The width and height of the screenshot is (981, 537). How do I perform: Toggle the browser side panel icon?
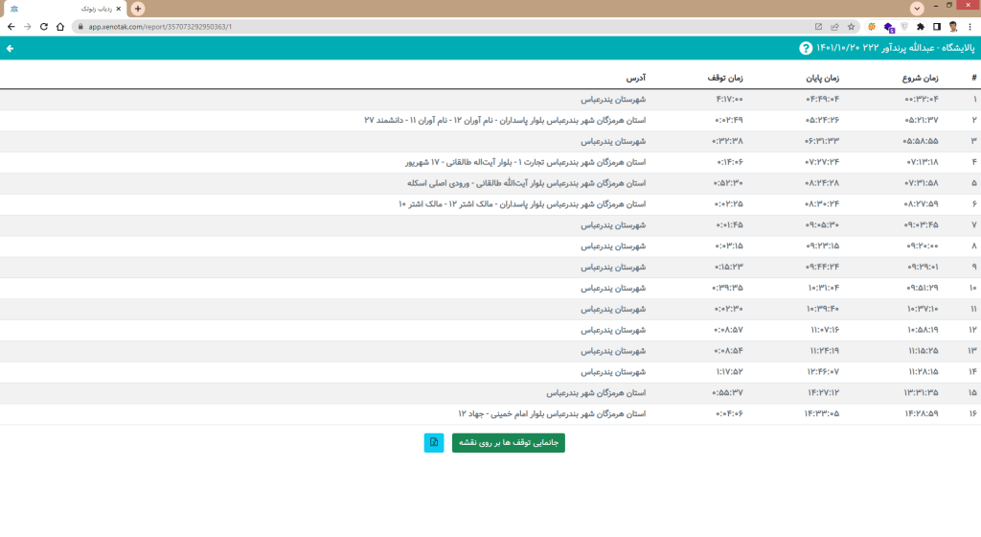click(x=937, y=26)
